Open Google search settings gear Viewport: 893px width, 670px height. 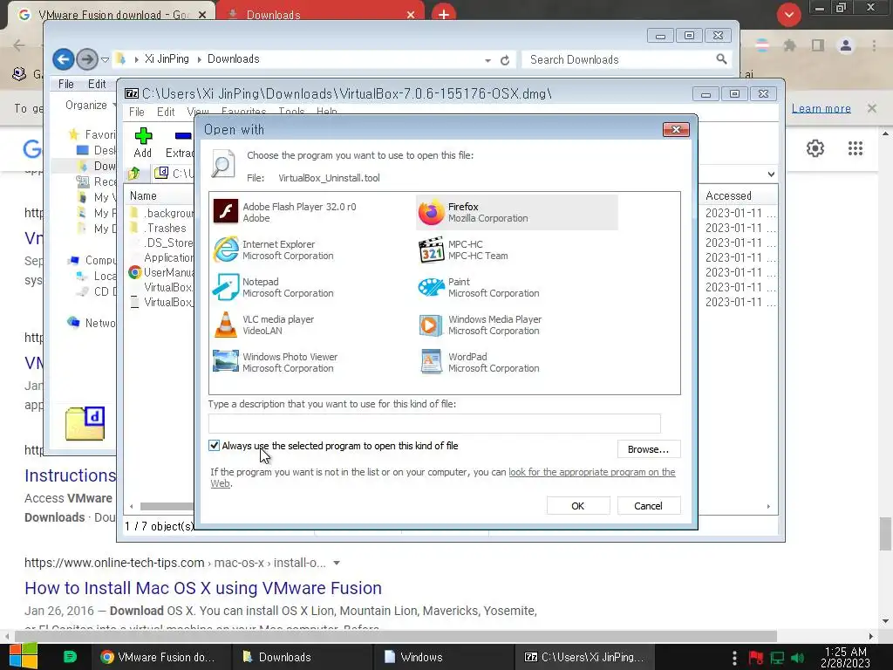815,148
